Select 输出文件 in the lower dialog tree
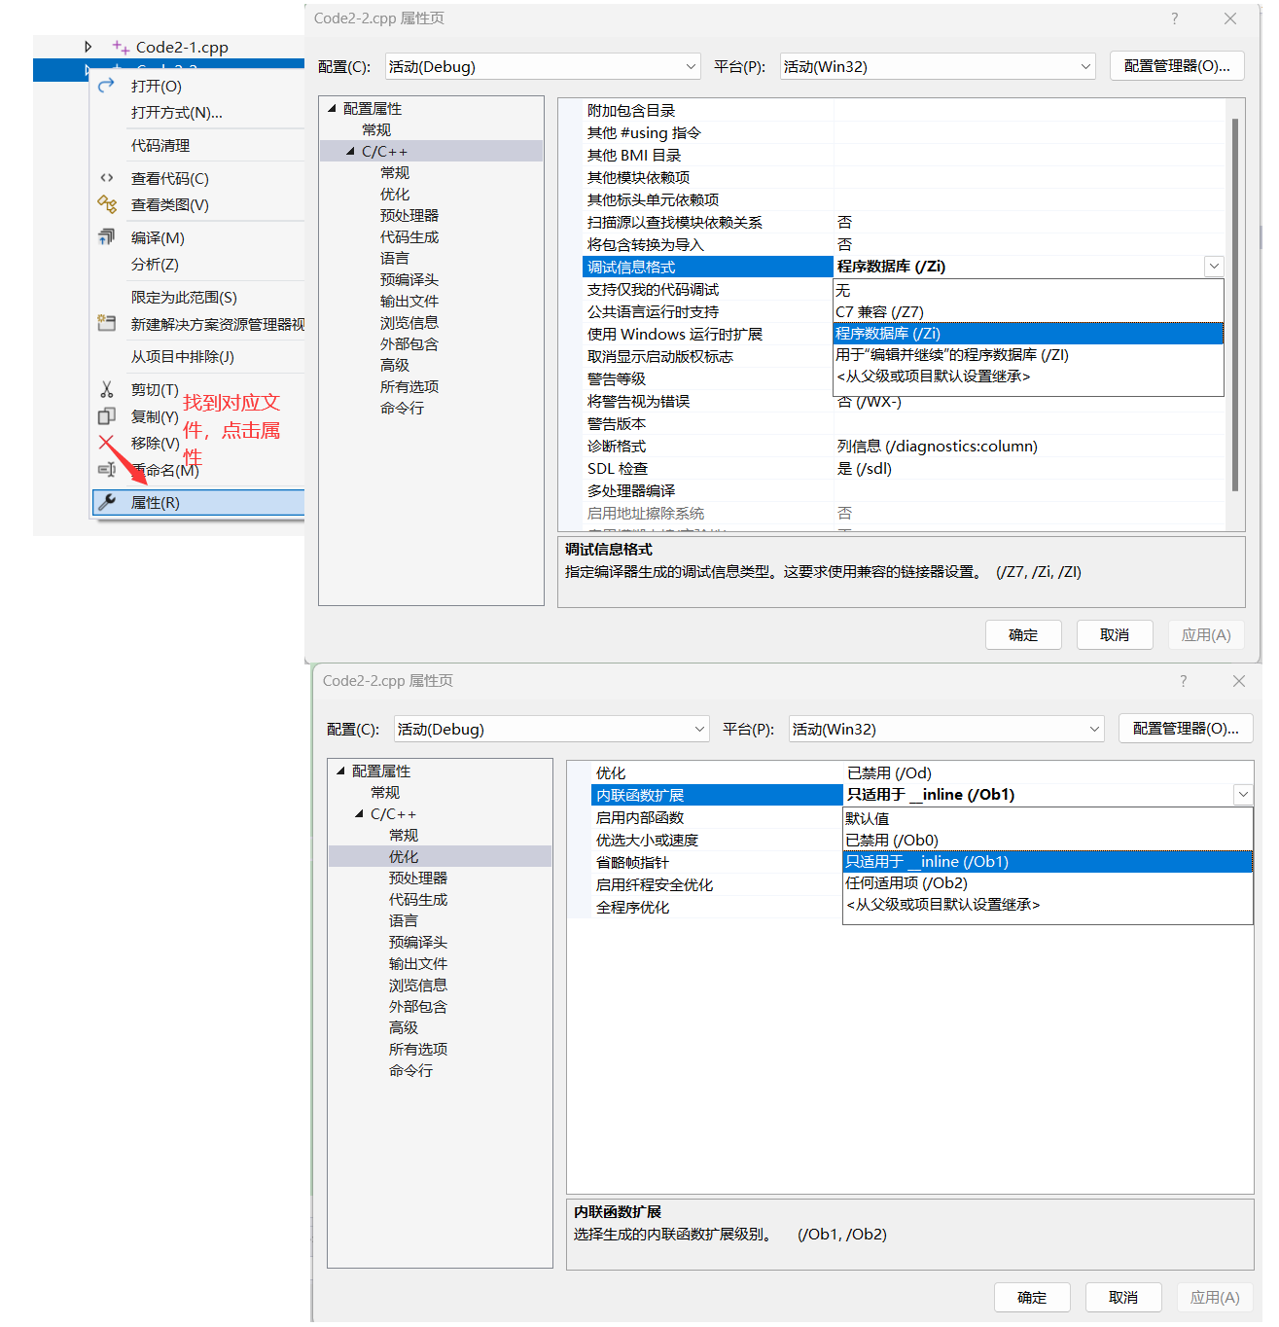The width and height of the screenshot is (1279, 1327). click(x=418, y=963)
